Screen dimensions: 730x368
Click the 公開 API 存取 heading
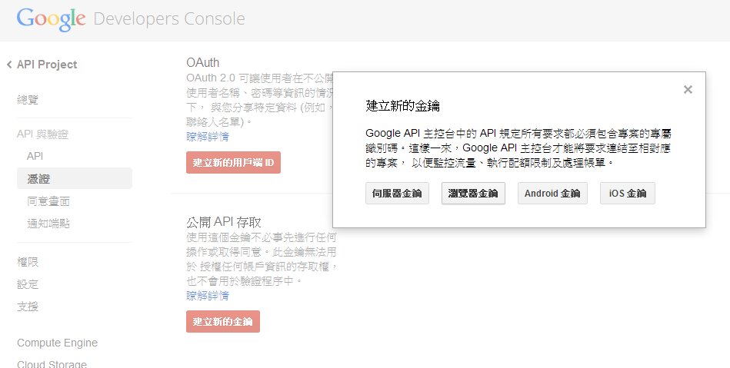224,222
